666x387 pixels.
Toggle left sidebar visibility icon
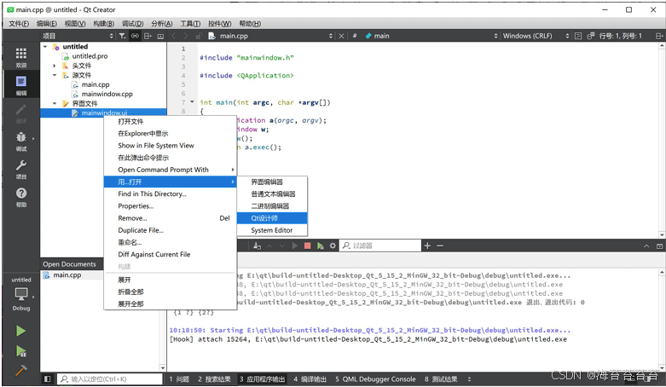pos(48,379)
